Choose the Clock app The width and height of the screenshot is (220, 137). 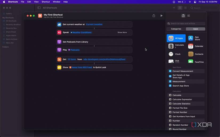[176, 54]
